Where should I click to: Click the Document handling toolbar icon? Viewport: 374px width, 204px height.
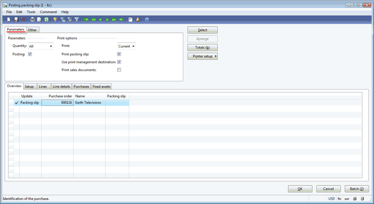coord(130,20)
